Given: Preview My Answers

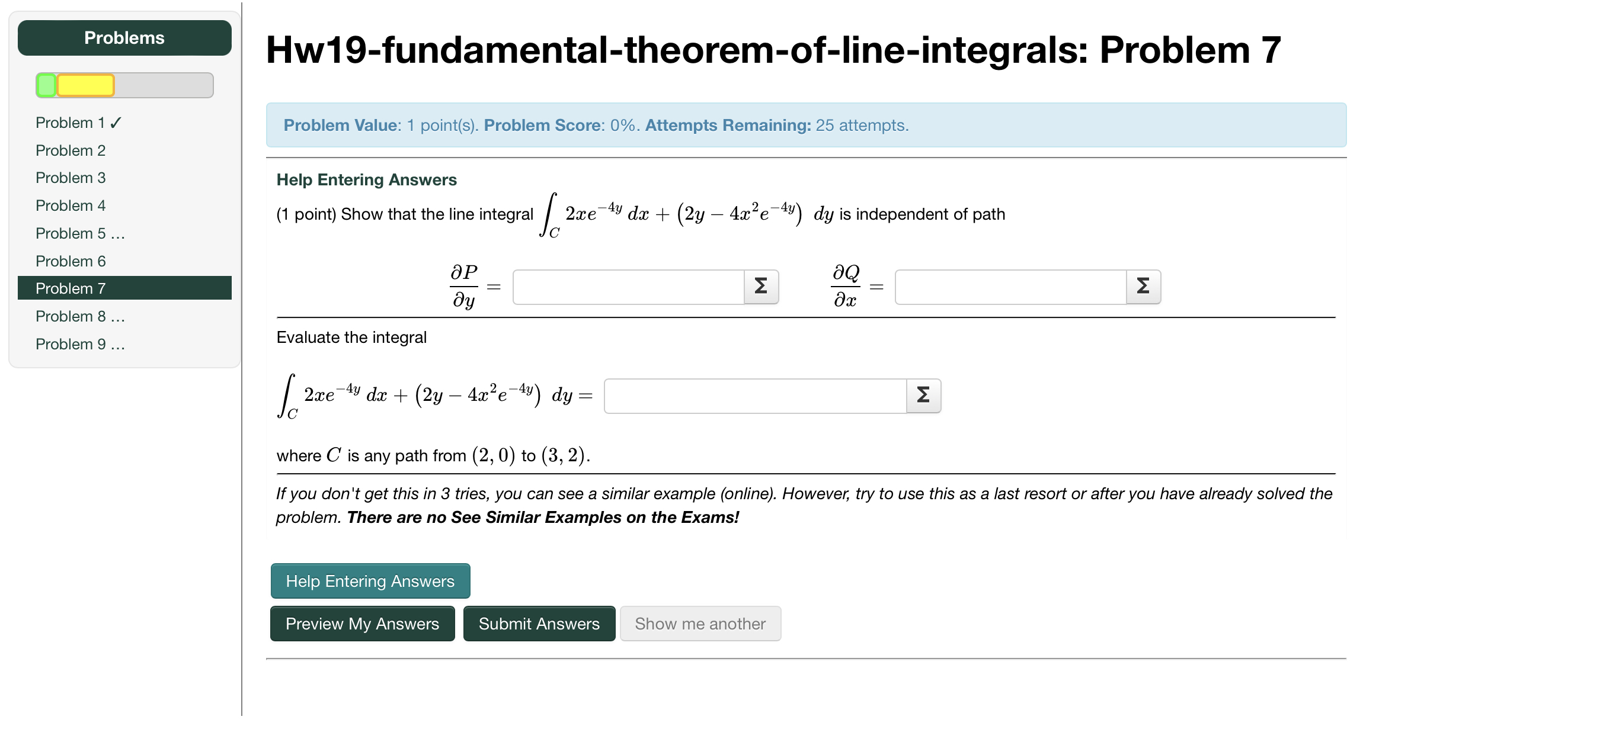Looking at the screenshot, I should tap(362, 623).
